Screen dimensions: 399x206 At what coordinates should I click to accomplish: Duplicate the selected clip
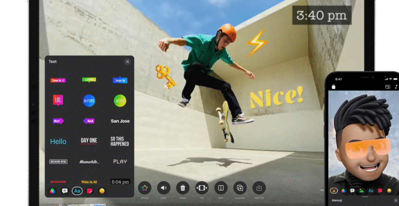point(240,188)
